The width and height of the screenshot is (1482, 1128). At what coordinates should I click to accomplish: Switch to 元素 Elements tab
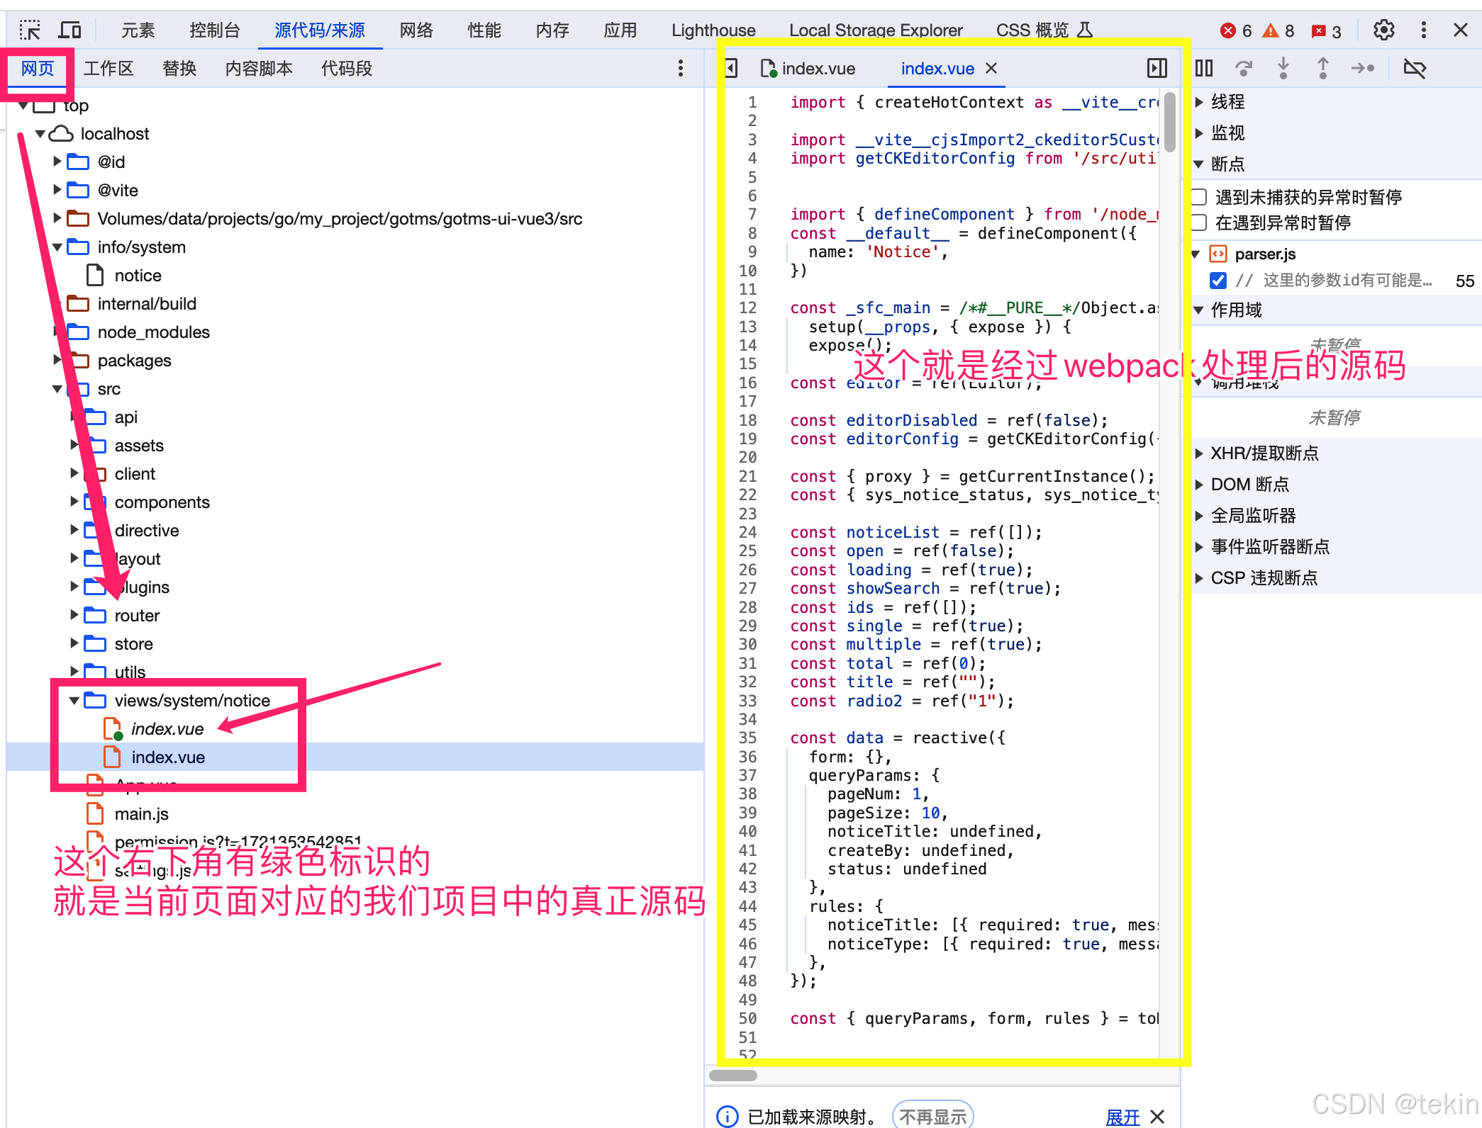tap(138, 30)
